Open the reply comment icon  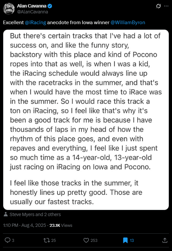coord(8,240)
